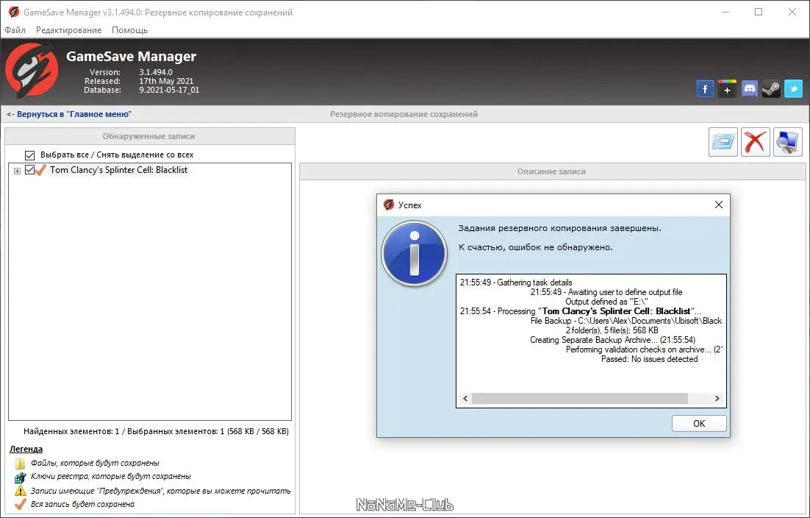Click the found items status text
Screen dimensions: 810x518
click(156, 431)
